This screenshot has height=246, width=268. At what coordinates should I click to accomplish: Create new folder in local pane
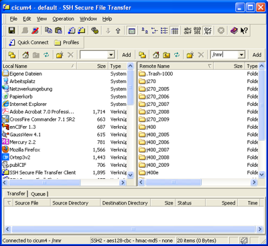(60, 55)
